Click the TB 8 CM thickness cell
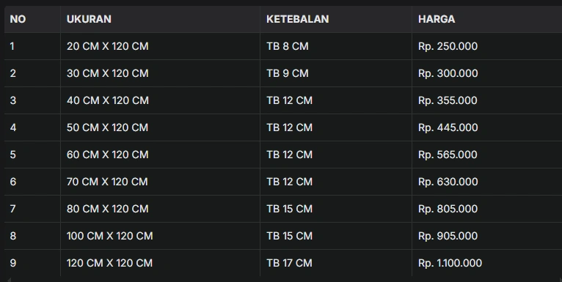 point(336,46)
